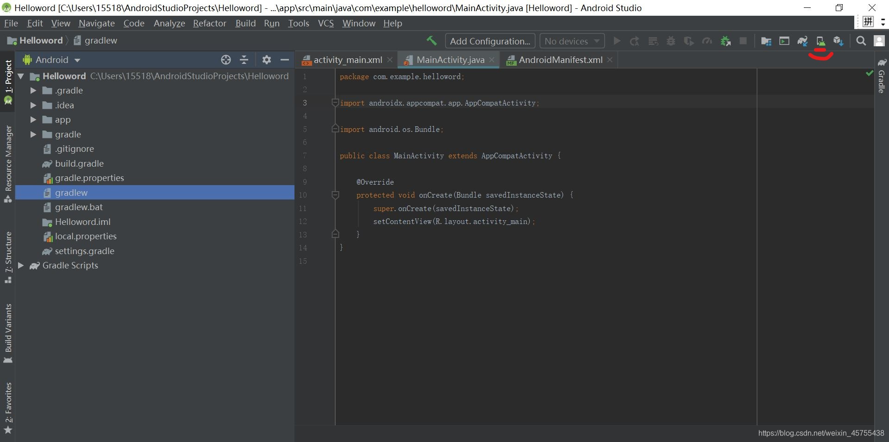Click the Stop square icon
This screenshot has height=442, width=889.
point(743,41)
